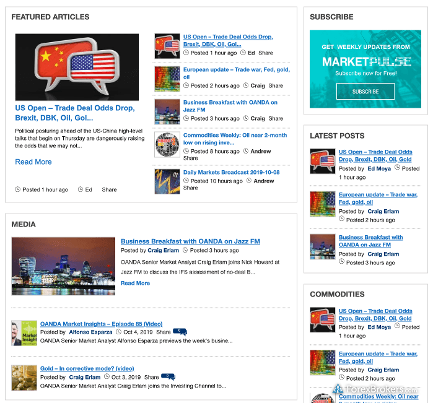Click Share on the Commodities Weekly featured item

point(191,158)
